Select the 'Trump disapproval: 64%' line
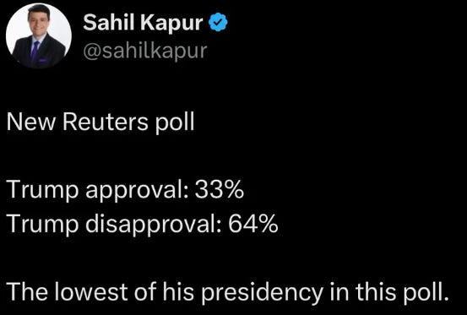Screen dimensions: 467x315 [x=142, y=224]
